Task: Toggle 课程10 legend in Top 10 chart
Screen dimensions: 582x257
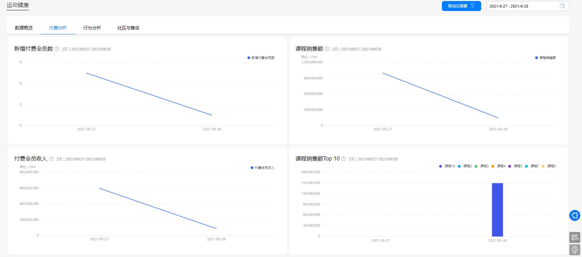Action: click(x=447, y=166)
